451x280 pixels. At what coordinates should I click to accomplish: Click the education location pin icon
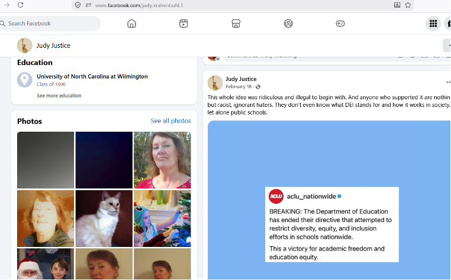pos(24,80)
